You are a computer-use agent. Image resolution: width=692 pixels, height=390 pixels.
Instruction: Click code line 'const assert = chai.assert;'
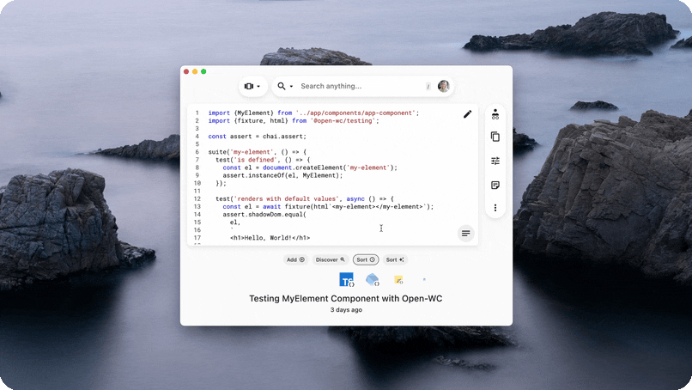pyautogui.click(x=257, y=137)
